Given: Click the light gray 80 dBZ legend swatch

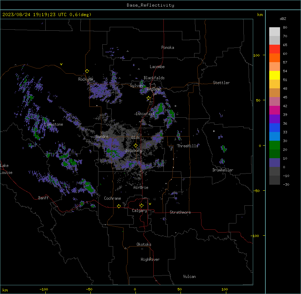Looking at the screenshot, I should tap(274, 31).
